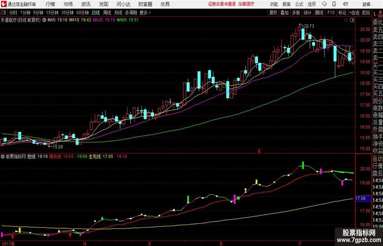Open the 市场 menu

tap(68, 4)
